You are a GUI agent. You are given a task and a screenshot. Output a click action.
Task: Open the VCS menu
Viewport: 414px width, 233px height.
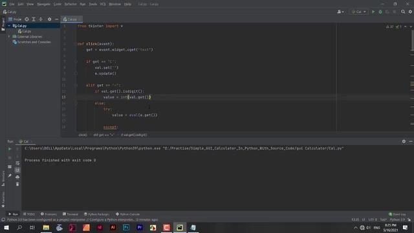pos(103,5)
